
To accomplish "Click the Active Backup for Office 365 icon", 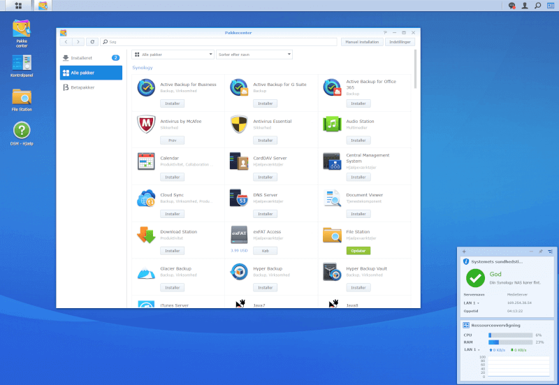I will (x=332, y=88).
